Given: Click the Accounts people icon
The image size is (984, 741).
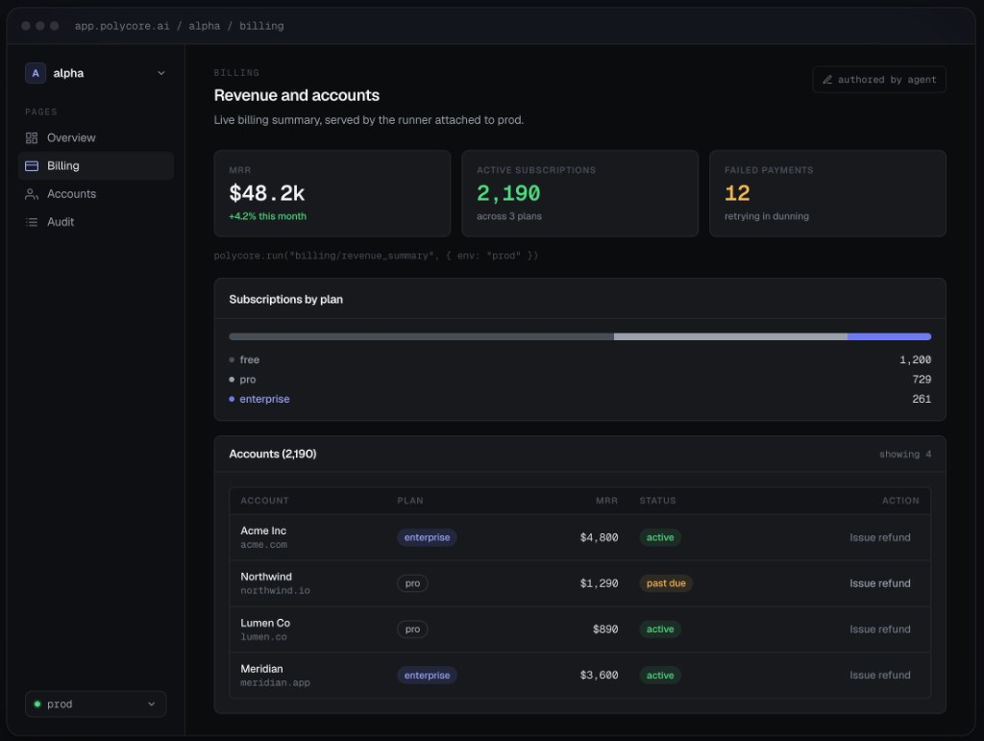Looking at the screenshot, I should (32, 194).
